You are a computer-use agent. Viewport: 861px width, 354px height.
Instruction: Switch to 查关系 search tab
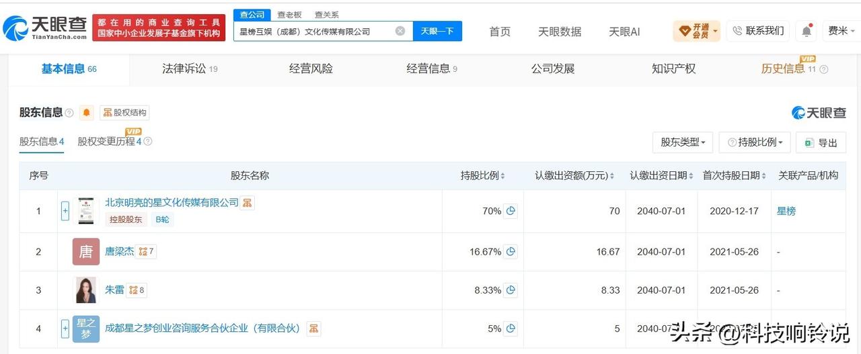coord(327,15)
